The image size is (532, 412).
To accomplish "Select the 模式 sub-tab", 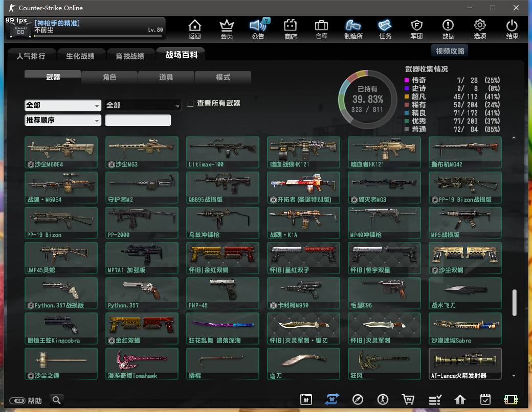I will 223,77.
